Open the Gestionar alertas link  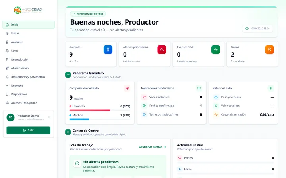152,147
